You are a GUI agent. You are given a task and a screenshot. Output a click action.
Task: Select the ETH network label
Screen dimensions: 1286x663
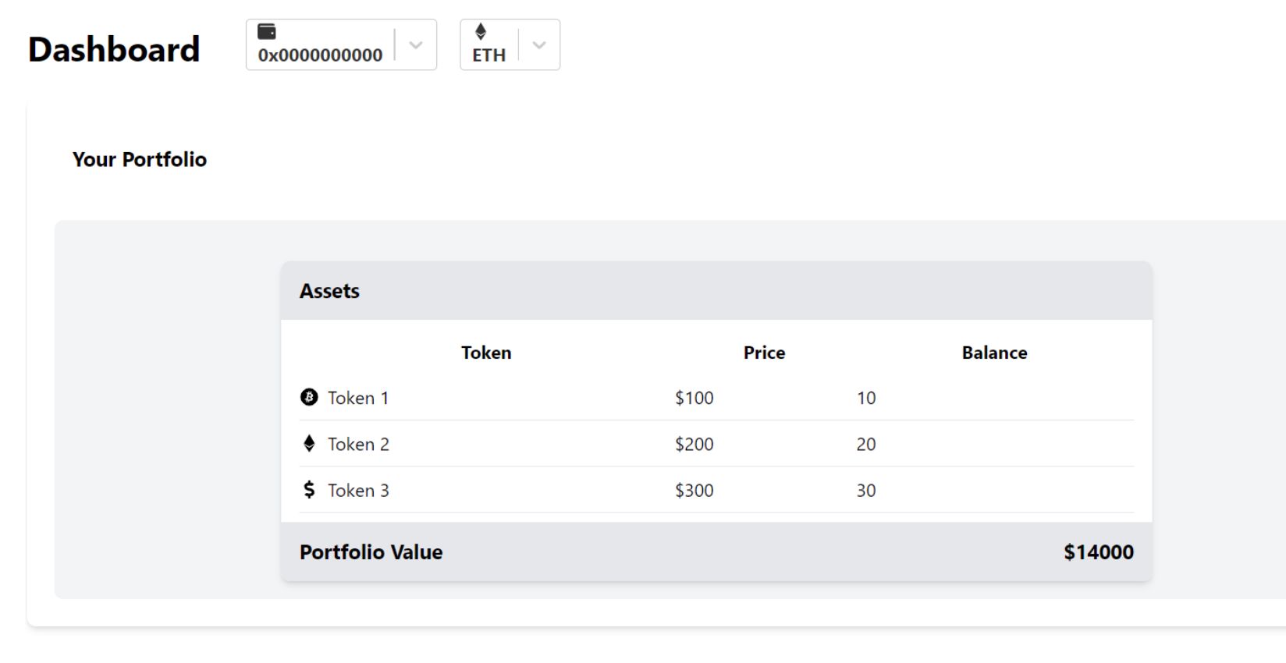[489, 55]
